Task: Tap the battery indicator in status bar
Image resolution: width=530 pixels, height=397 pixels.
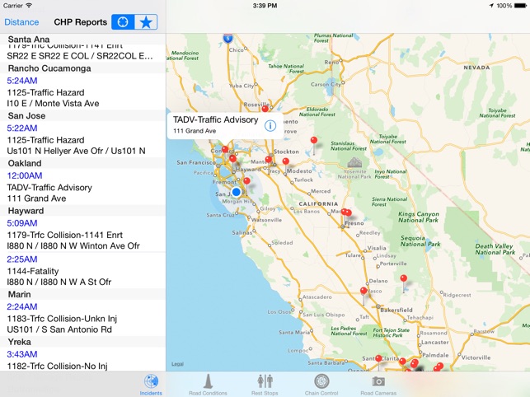Action: (520, 6)
